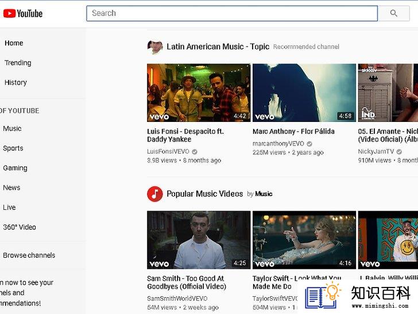Open title Sam Smith - Too Good At Goodbyes
Screen dimensions: 418x314
pyautogui.click(x=187, y=282)
